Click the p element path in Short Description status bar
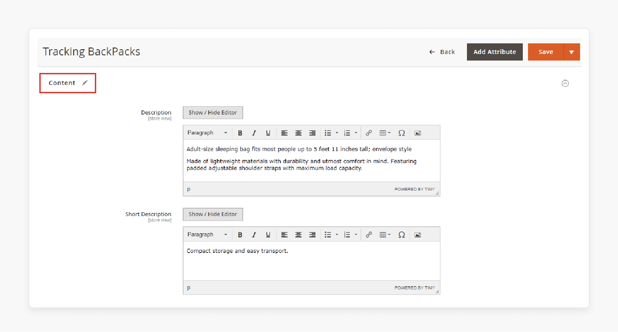Viewport: 618px width, 332px height. [x=189, y=288]
